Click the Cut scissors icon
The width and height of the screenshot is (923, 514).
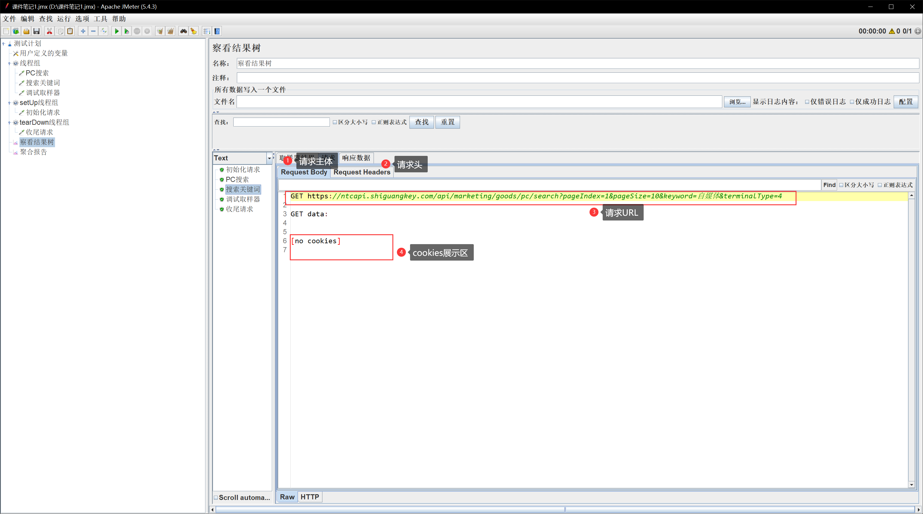[x=49, y=31]
